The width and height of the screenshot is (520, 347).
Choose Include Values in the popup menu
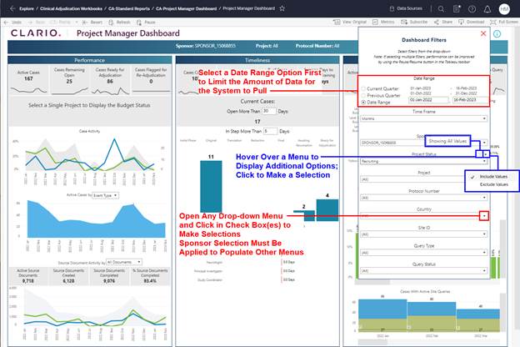tap(493, 177)
